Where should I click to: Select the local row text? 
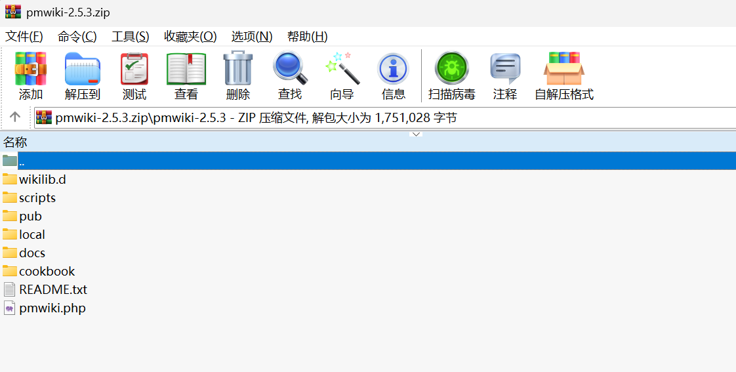pyautogui.click(x=32, y=234)
